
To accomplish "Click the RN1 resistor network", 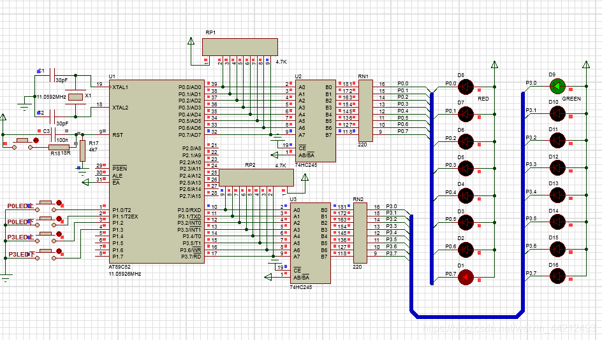I will (x=365, y=110).
